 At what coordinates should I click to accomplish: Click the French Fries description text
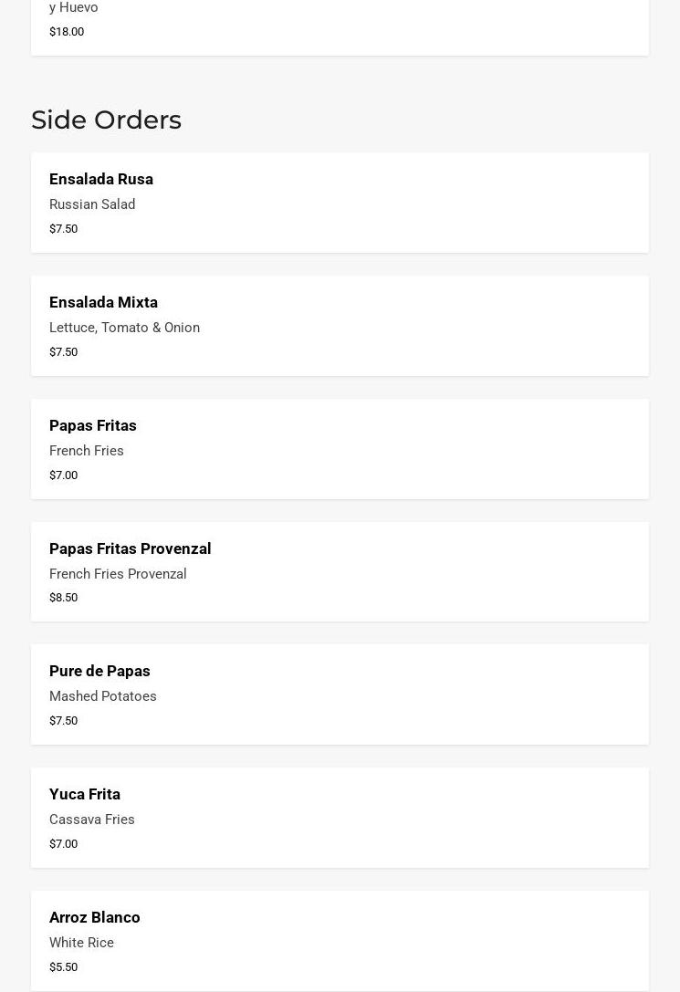[87, 451]
